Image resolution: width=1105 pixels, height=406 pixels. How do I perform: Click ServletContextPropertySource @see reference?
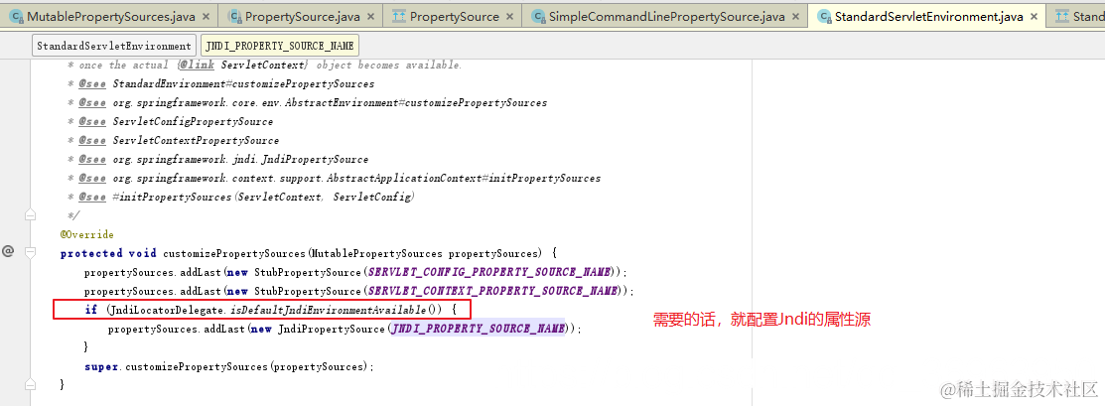(196, 141)
